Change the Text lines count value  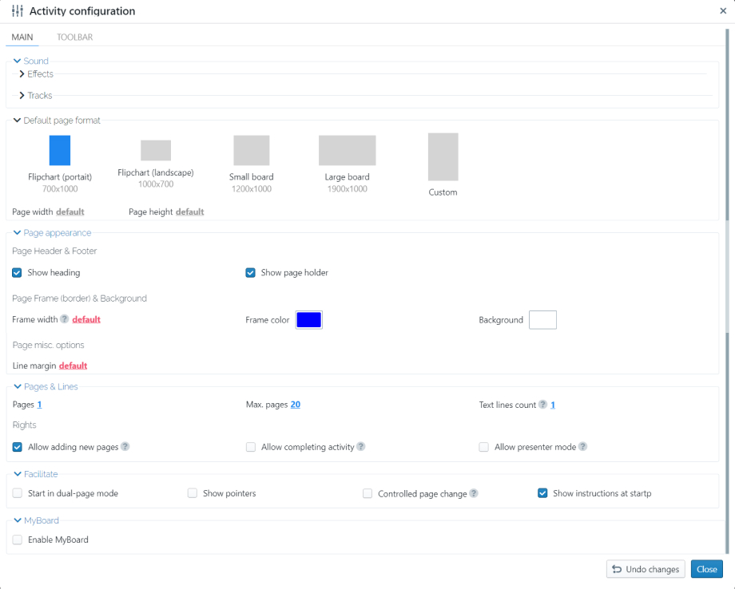553,405
